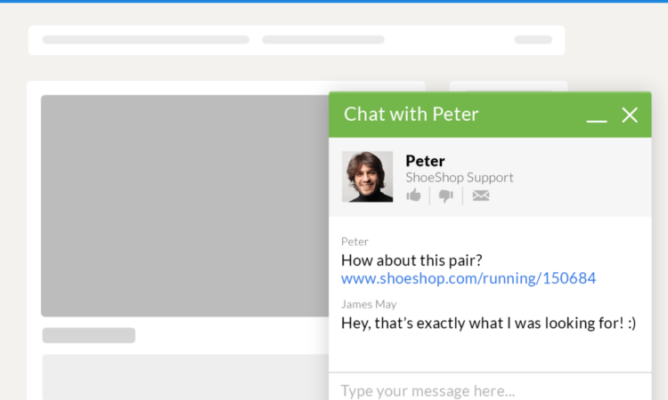668x400 pixels.
Task: Click James May's reply message text
Action: [488, 324]
